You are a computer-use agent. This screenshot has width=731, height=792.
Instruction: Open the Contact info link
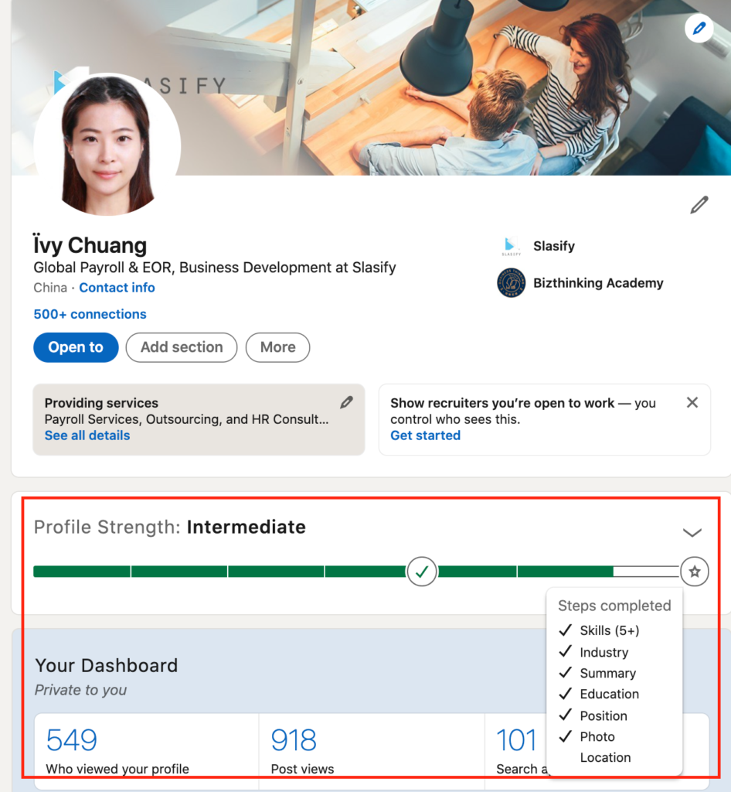click(x=117, y=288)
